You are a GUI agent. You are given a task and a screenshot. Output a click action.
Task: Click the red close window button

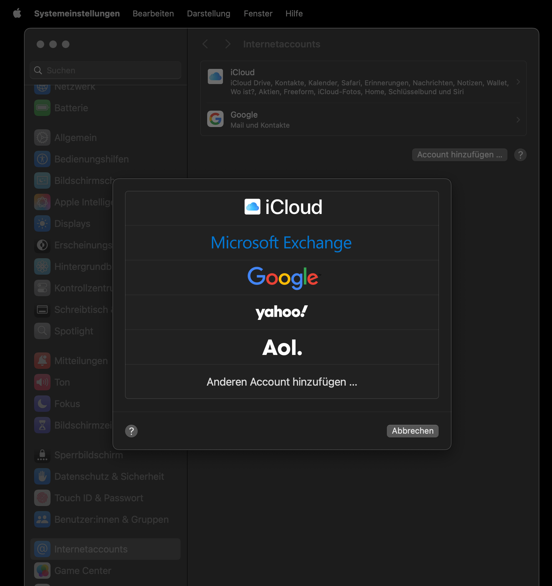[x=40, y=44]
